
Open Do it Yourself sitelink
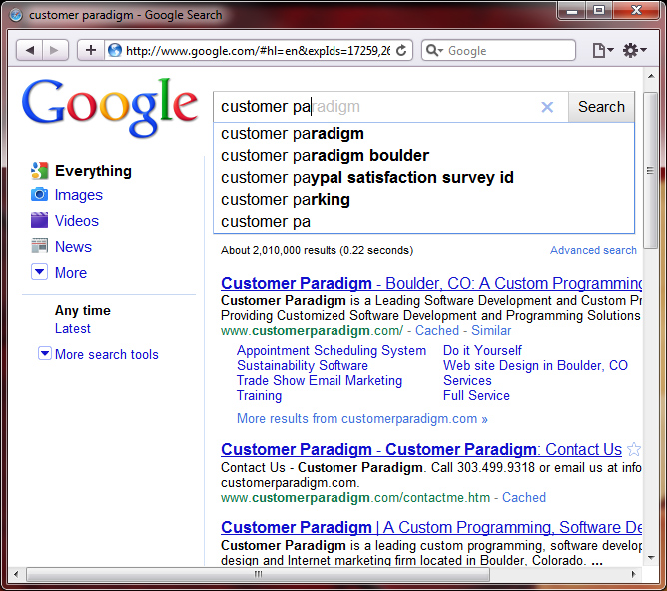tap(482, 350)
